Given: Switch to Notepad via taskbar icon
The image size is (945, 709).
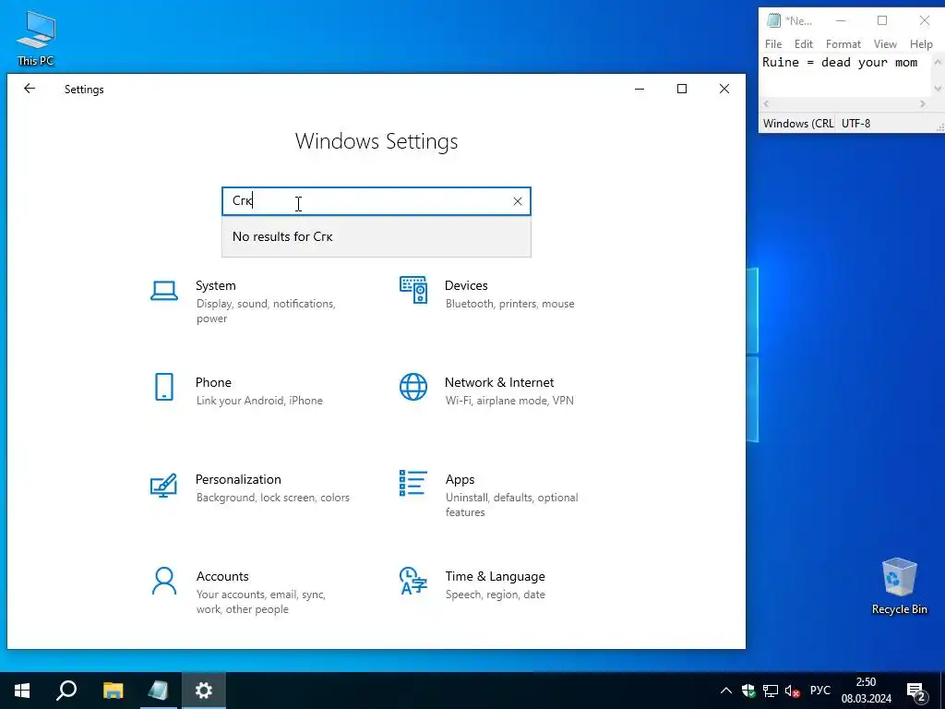Looking at the screenshot, I should tap(158, 691).
